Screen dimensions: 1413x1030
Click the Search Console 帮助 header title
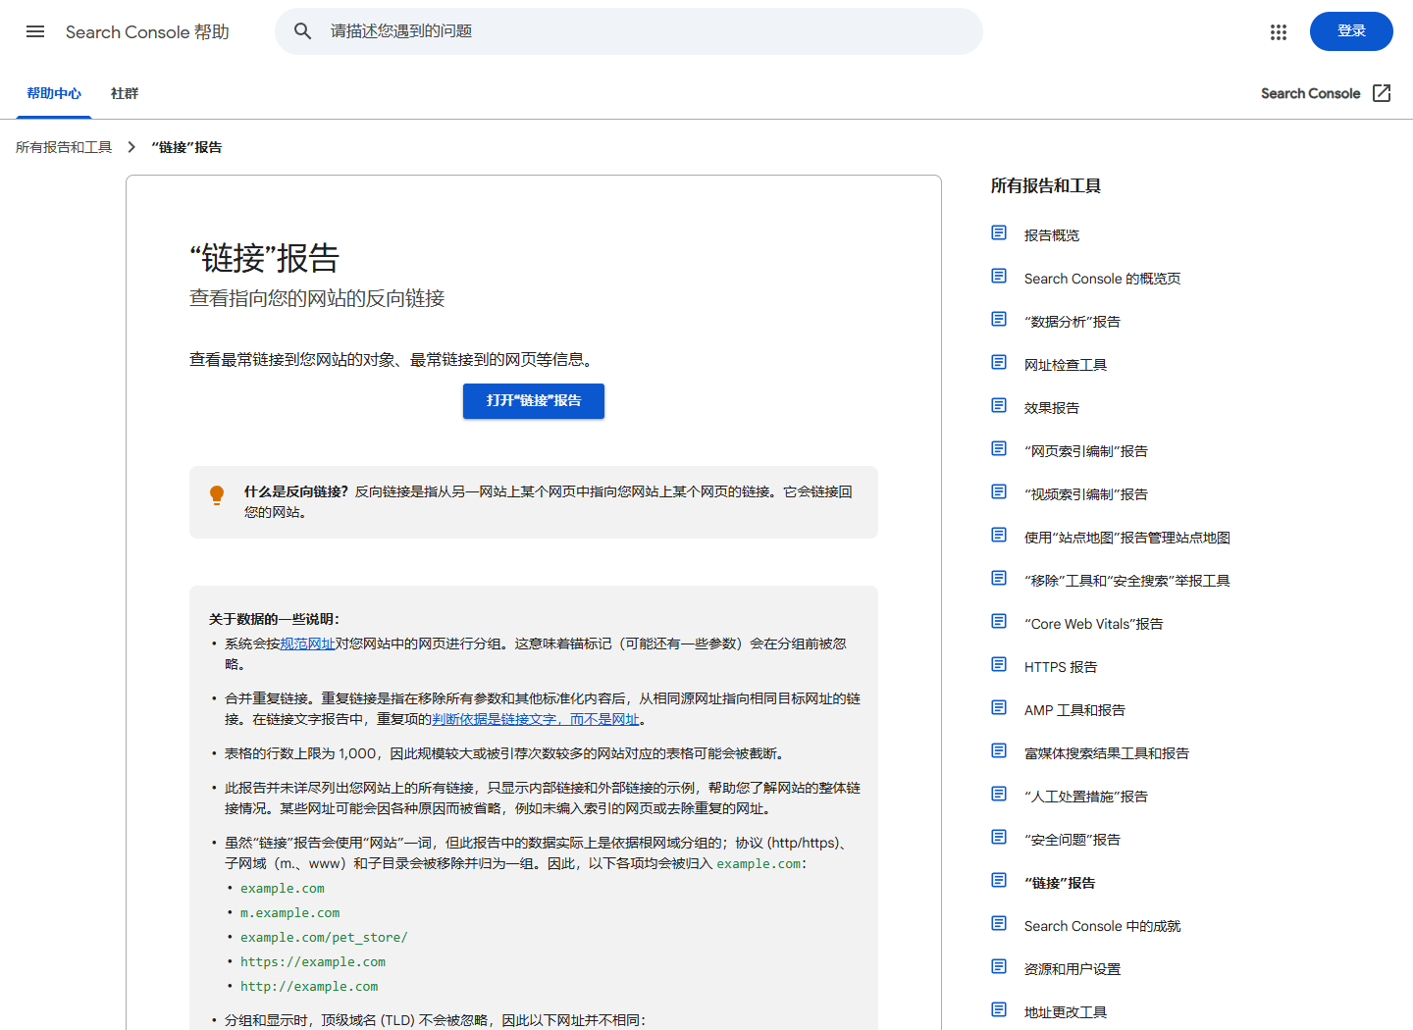(x=147, y=32)
